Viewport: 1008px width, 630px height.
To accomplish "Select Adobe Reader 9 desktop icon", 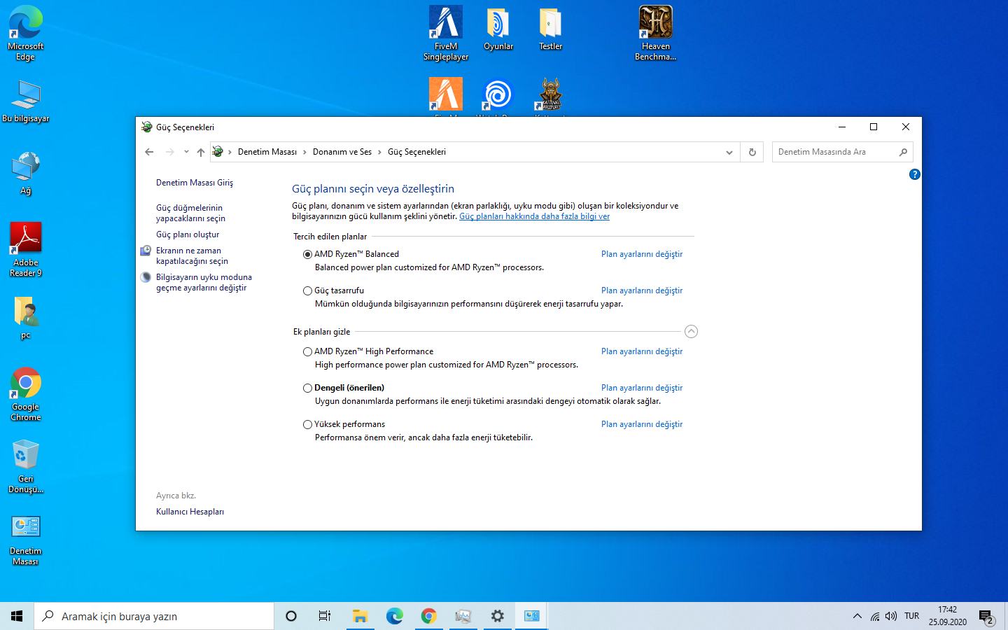I will click(x=26, y=250).
